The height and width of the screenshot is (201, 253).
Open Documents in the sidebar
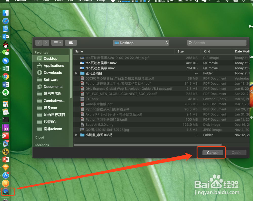coord(51,87)
